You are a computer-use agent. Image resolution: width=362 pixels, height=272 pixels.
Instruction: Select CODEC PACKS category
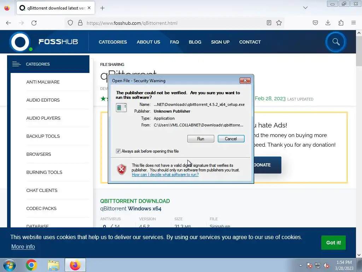coord(41,208)
